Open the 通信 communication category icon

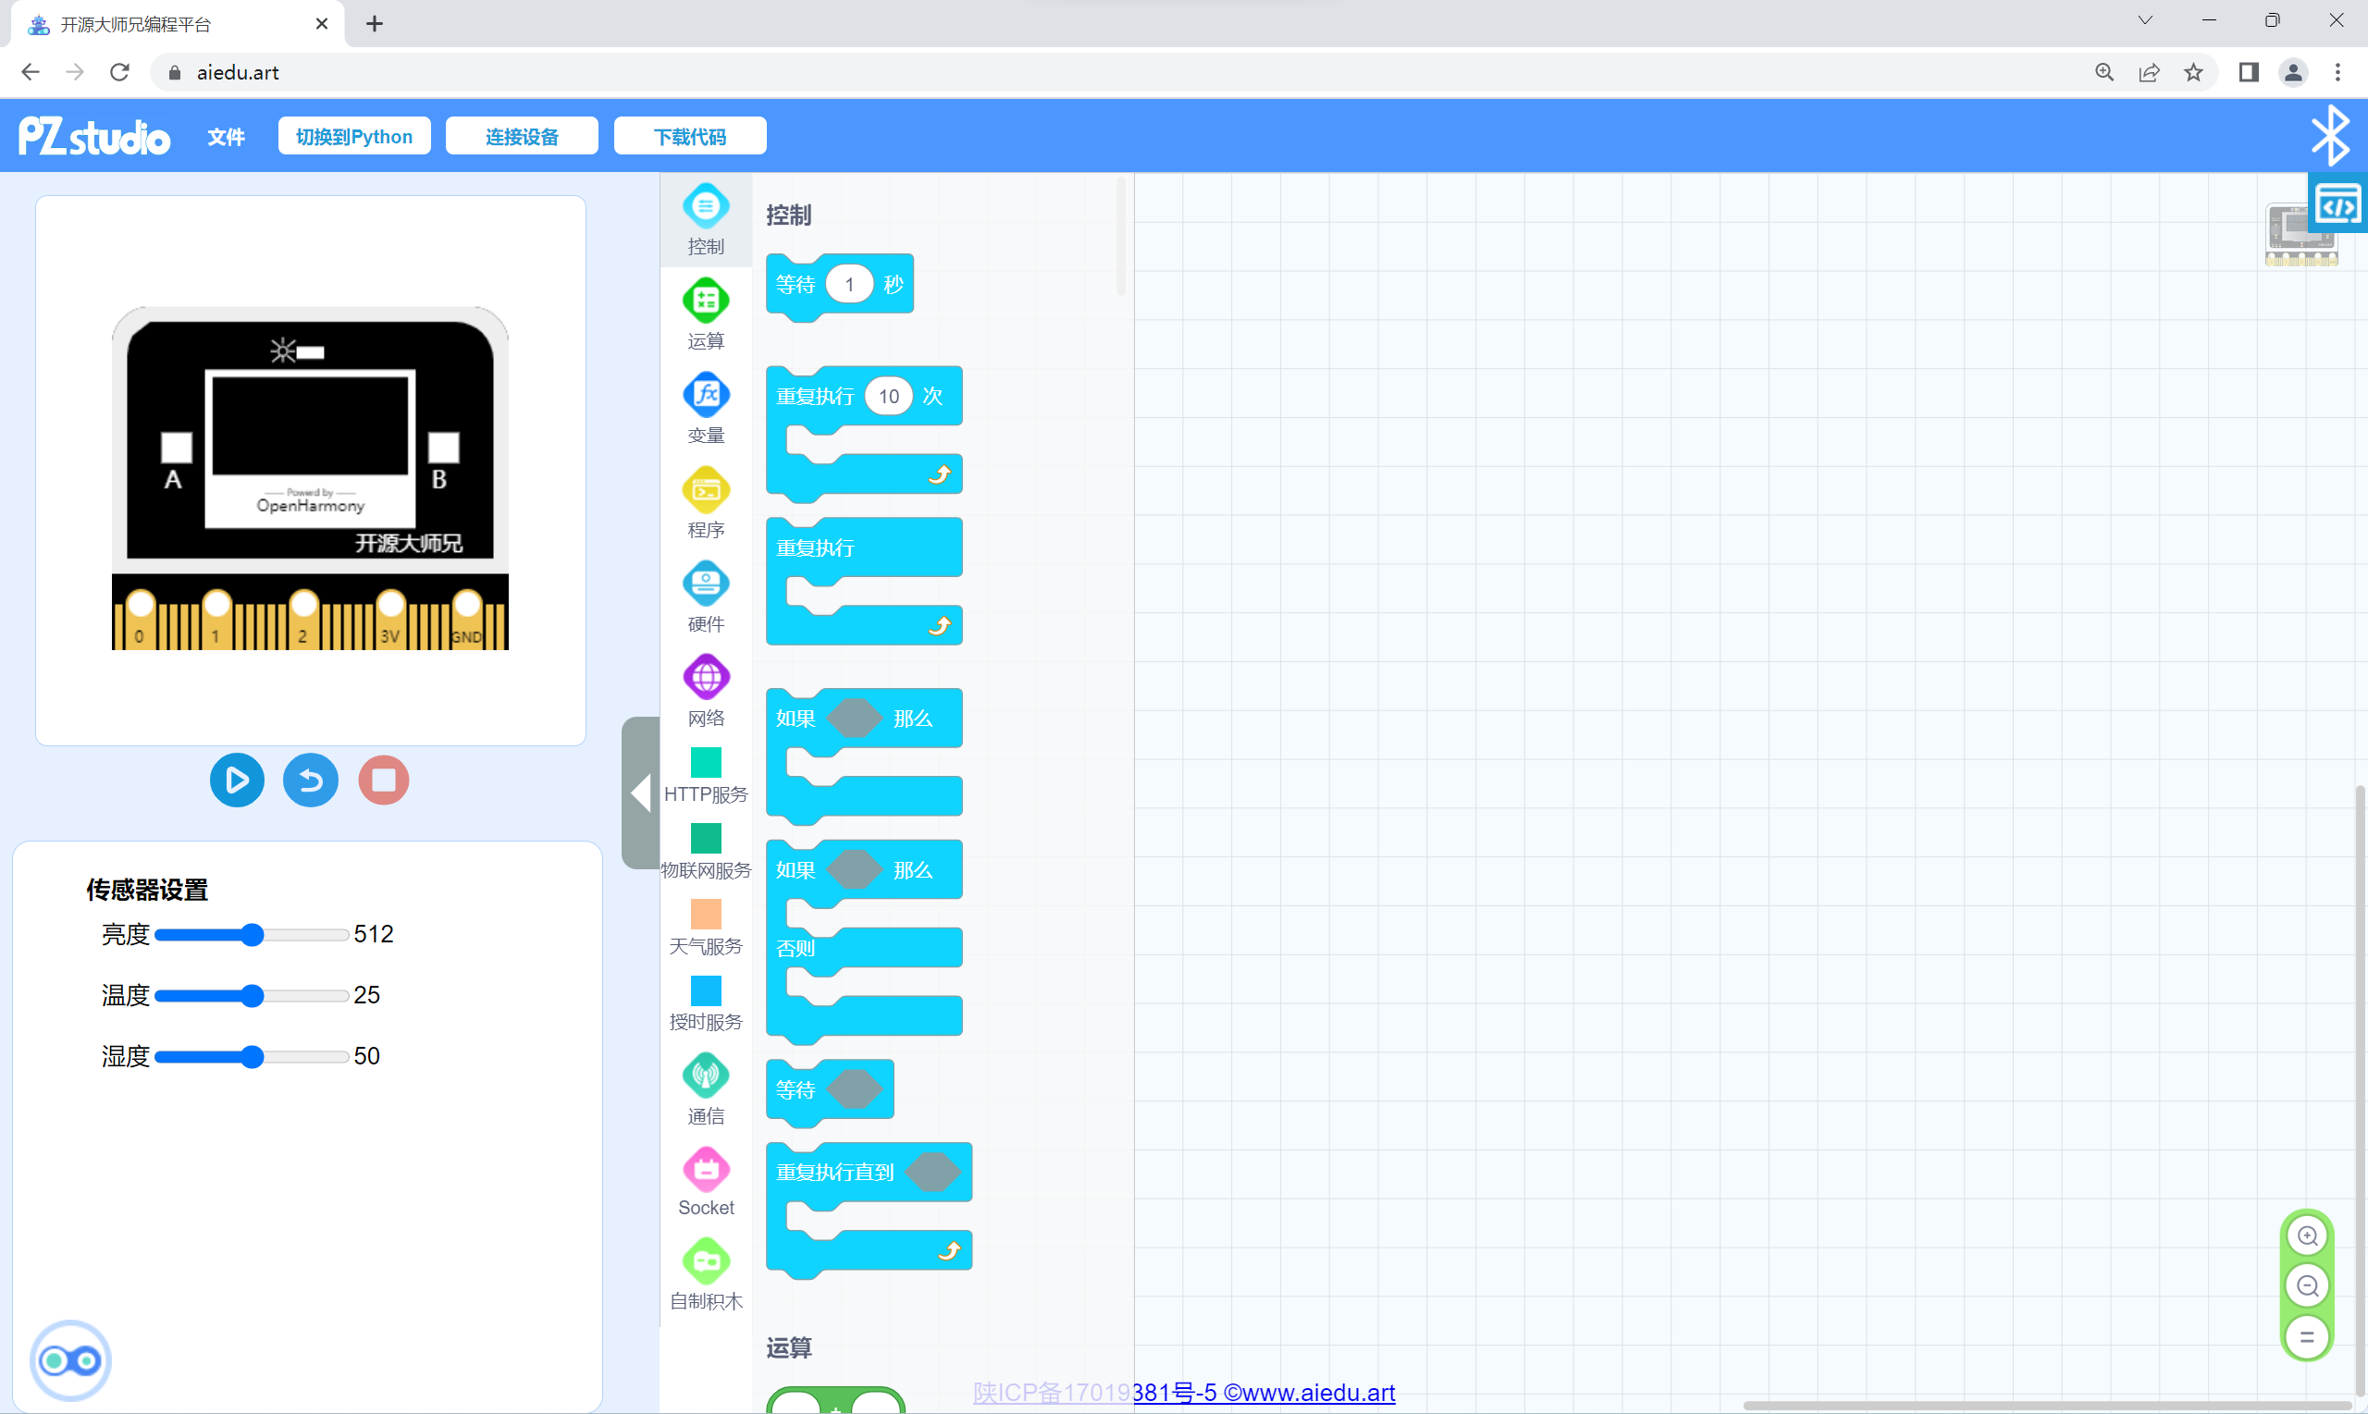tap(705, 1076)
